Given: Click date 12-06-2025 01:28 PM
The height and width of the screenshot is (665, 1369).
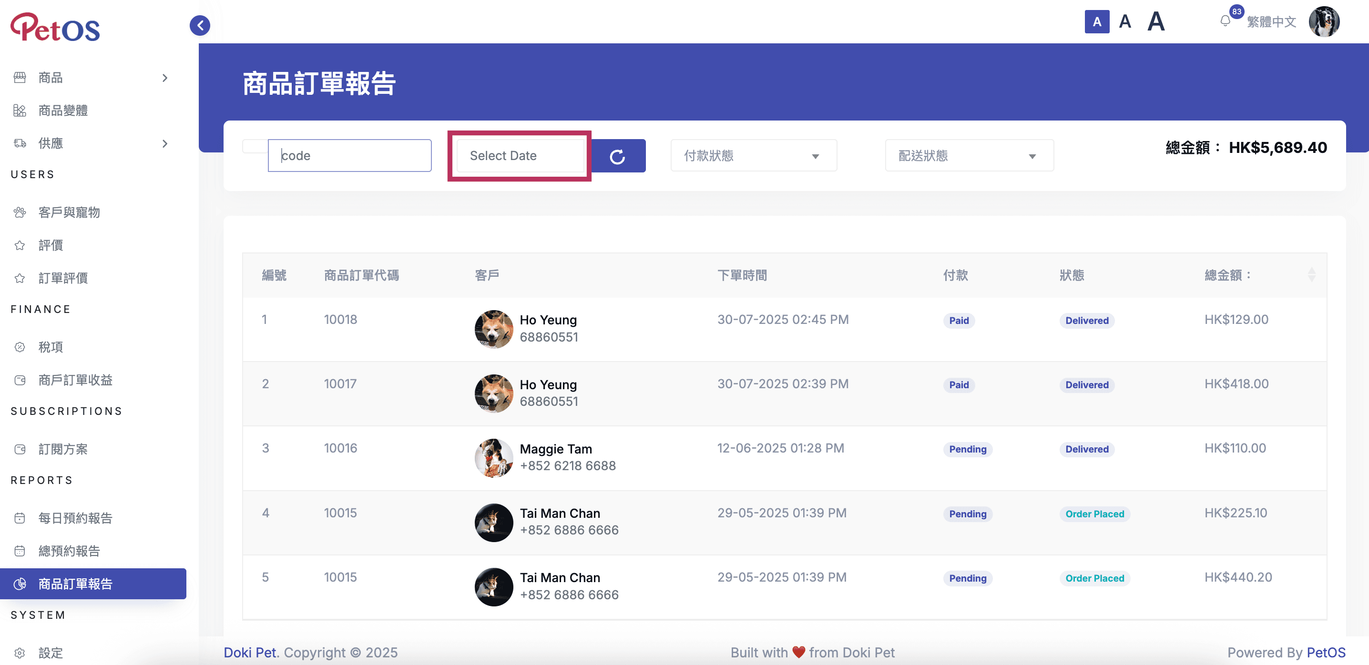Looking at the screenshot, I should [x=781, y=448].
